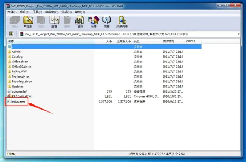Open the Commands (命令) menu
This screenshot has width=246, height=162.
pos(25,12)
